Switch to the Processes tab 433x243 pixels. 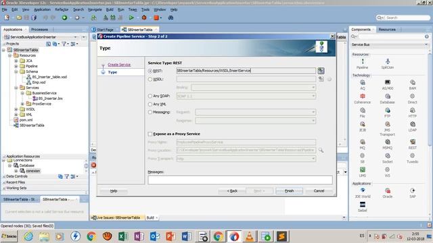click(x=39, y=30)
